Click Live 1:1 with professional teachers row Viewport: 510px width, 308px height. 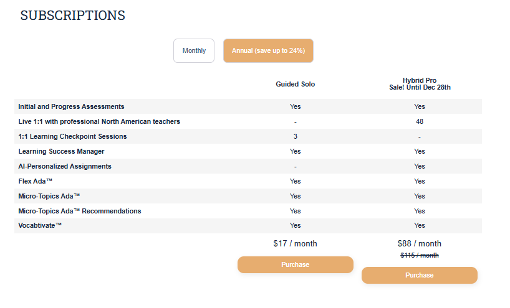(99, 121)
